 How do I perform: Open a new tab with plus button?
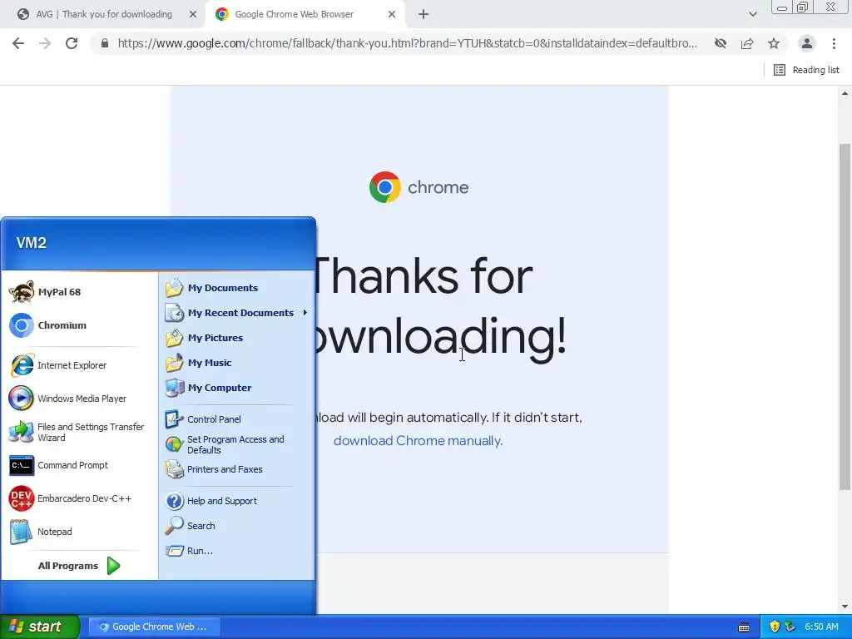tap(424, 14)
